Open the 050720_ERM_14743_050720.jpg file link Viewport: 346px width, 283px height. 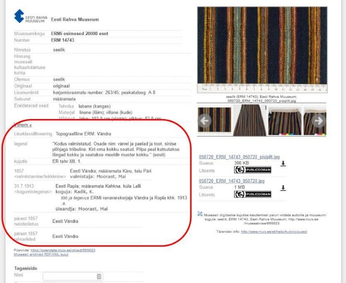[231, 181]
